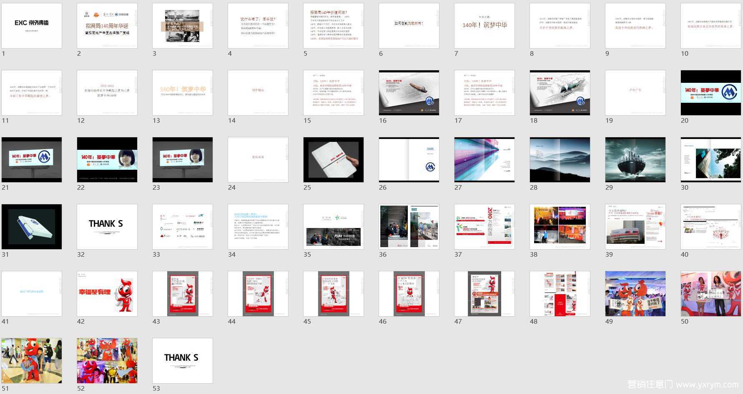Select slide 6 thumbnail
The width and height of the screenshot is (743, 394).
click(x=409, y=26)
